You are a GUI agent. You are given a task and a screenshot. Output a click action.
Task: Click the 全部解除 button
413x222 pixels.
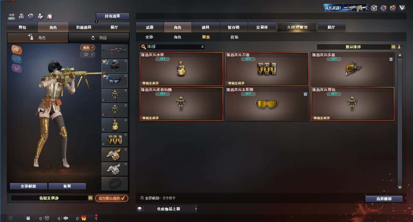28,186
